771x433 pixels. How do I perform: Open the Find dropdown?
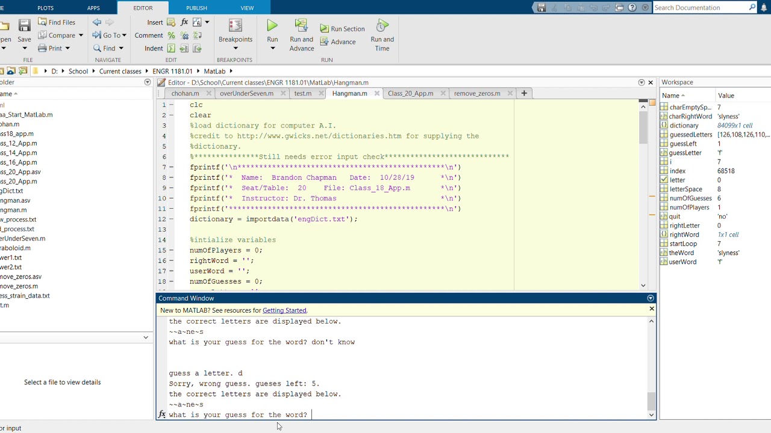120,49
